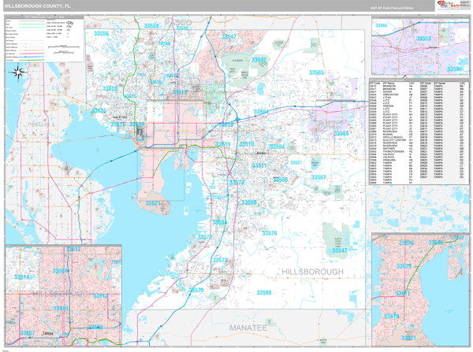Click the compass rose north arrow icon

click(17, 72)
